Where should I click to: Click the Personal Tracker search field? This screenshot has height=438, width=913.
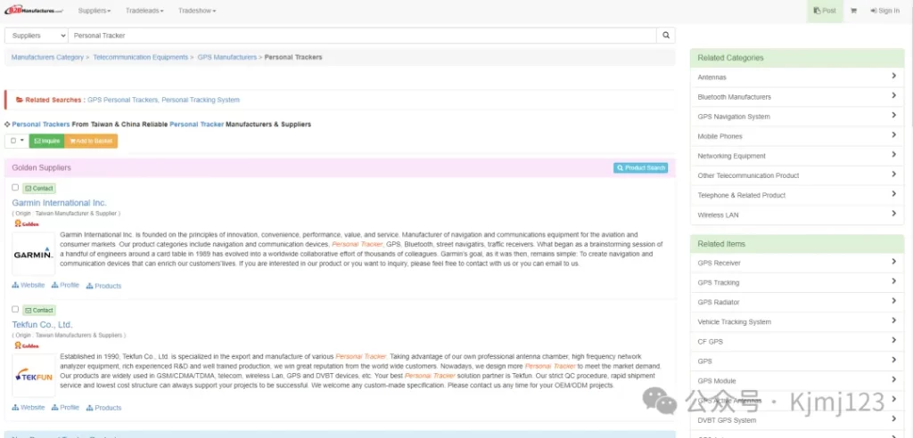pos(362,36)
